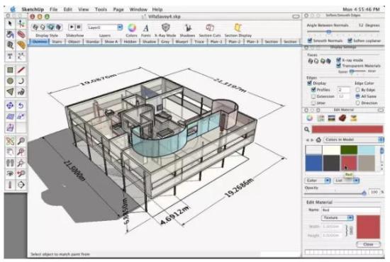Open the Tools menu
The width and height of the screenshot is (390, 262).
pos(101,9)
